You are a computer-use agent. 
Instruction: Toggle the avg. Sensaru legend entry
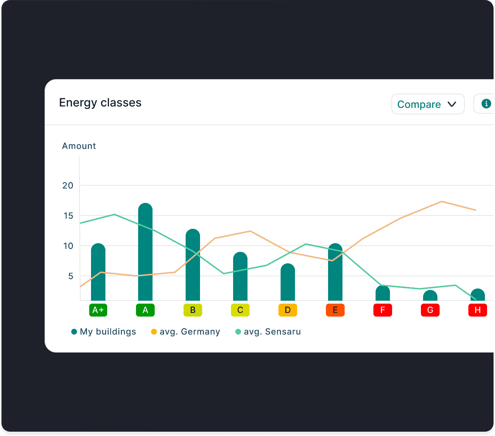pos(268,332)
